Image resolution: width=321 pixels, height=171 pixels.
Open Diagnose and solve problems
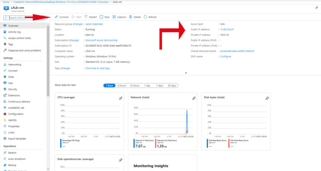tap(25, 50)
